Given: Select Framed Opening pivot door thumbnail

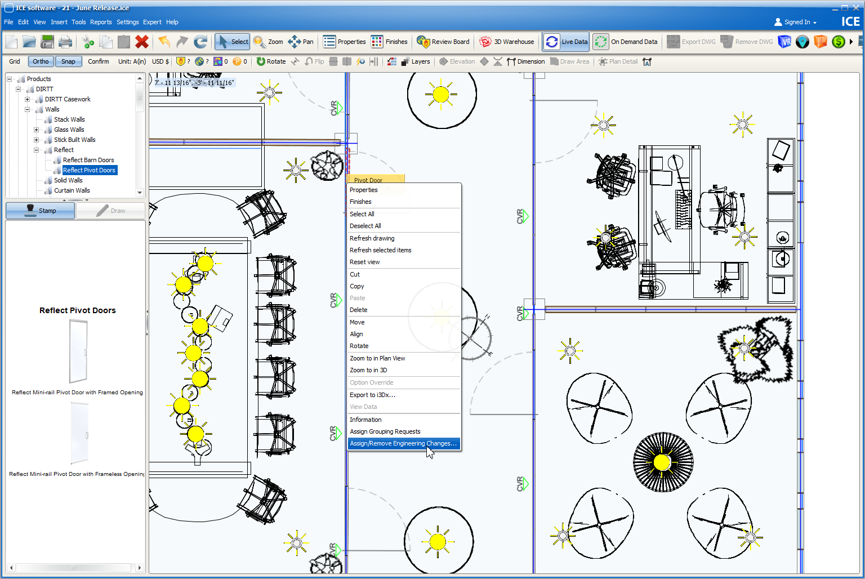Looking at the screenshot, I should pos(78,351).
